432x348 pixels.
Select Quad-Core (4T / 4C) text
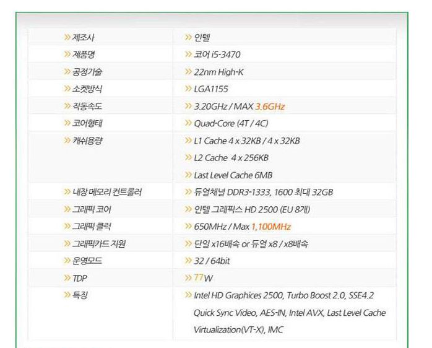coord(231,123)
